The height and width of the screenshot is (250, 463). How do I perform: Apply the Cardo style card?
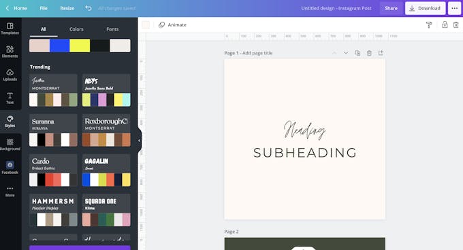point(53,171)
